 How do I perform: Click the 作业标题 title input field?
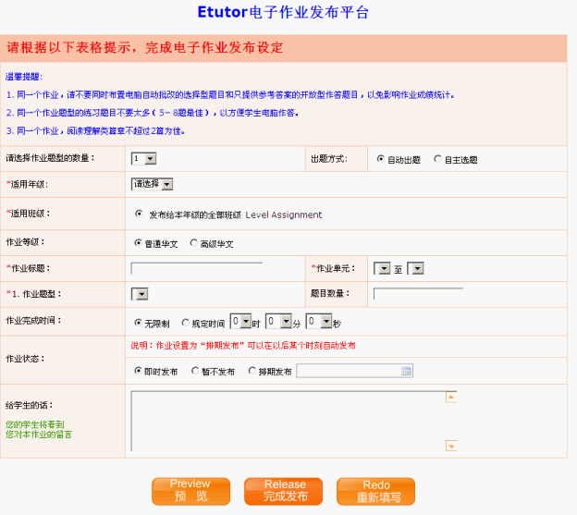197,268
